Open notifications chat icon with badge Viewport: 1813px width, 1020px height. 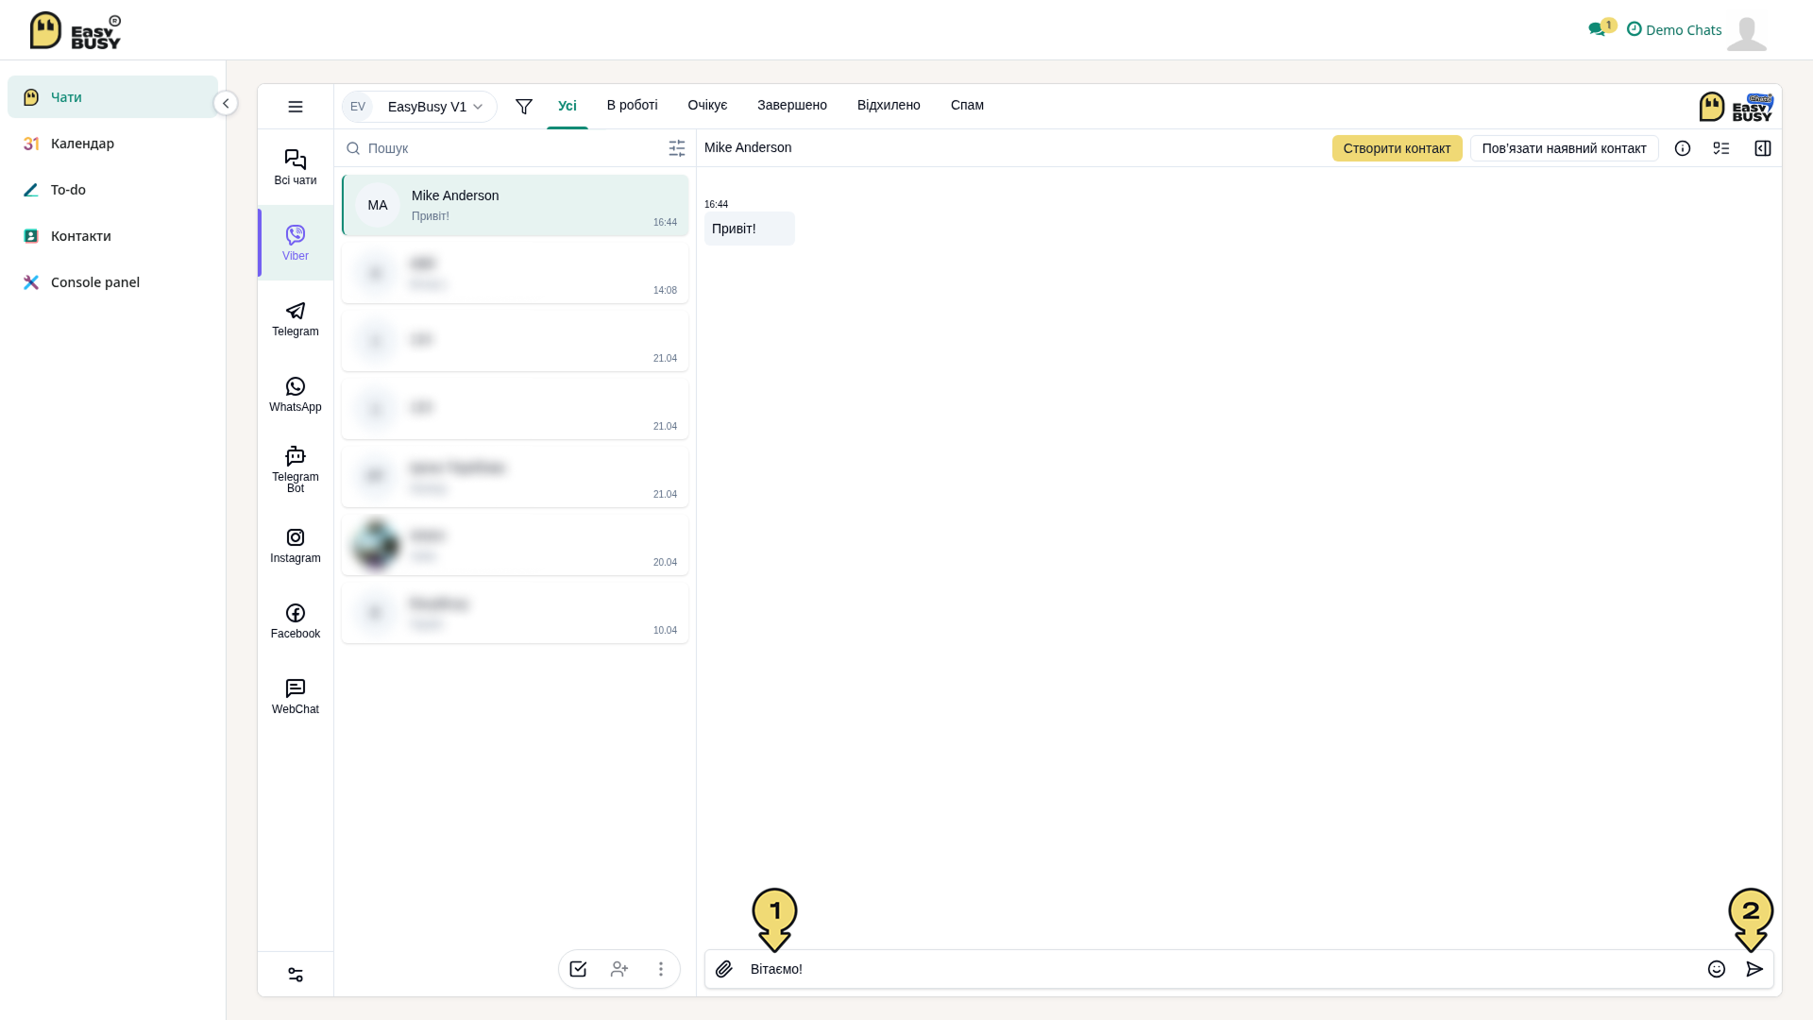click(1601, 28)
